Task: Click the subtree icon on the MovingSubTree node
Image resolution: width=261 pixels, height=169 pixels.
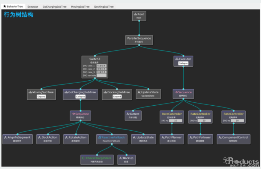Action: coord(30,92)
